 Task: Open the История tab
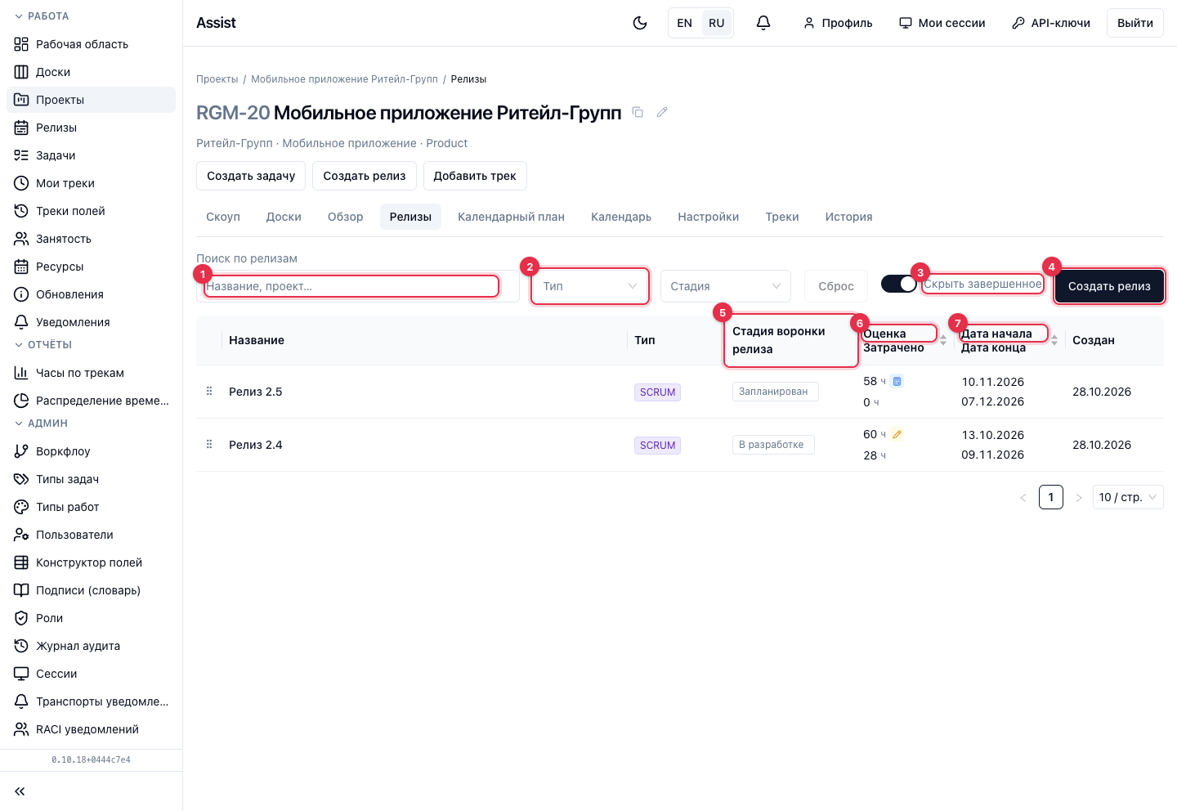848,217
